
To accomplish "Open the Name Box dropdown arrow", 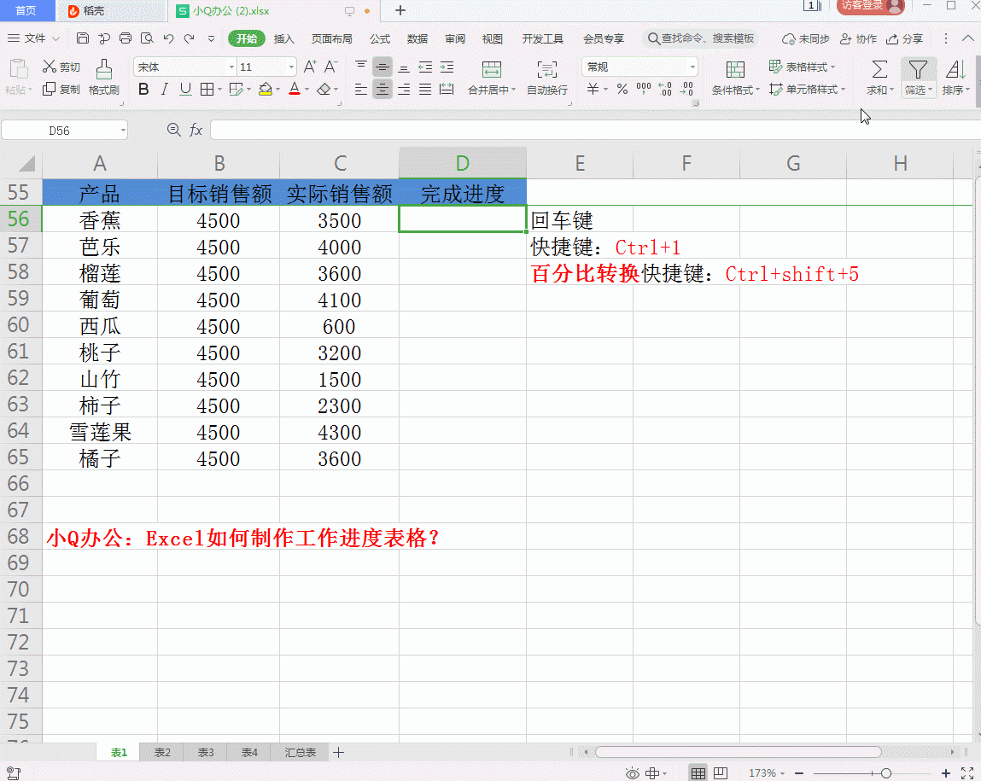I will coord(123,130).
